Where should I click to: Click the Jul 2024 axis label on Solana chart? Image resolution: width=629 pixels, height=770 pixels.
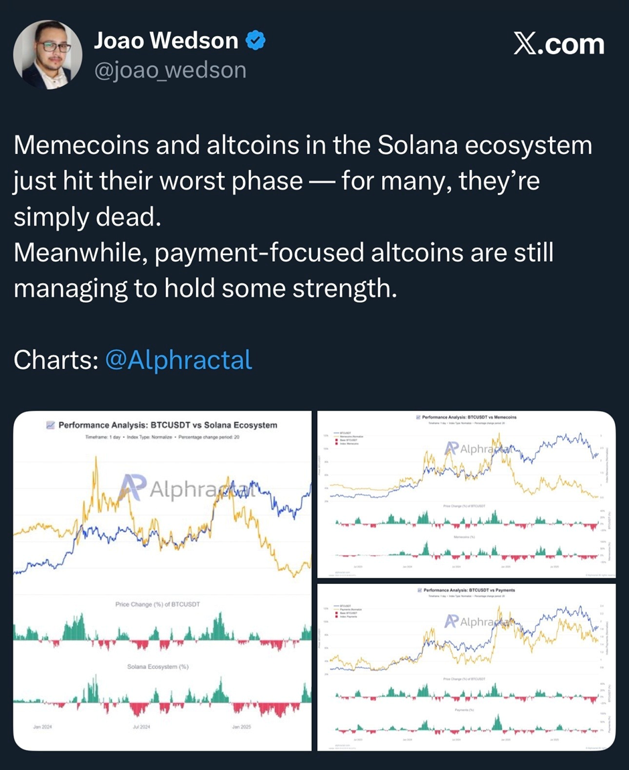pos(141,726)
